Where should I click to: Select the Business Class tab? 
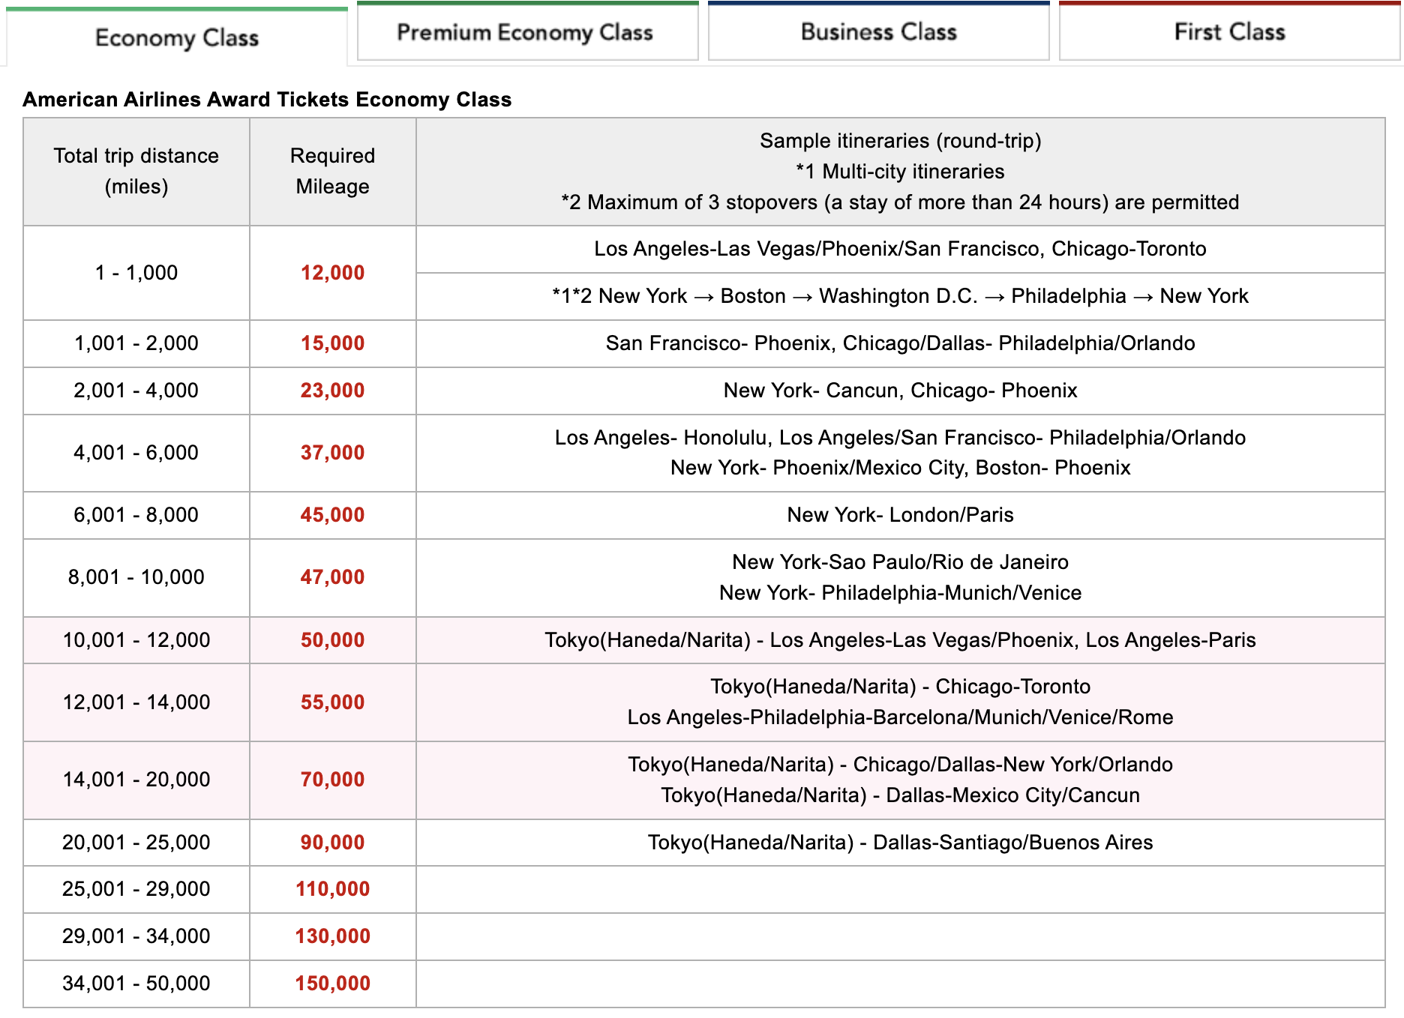pos(878,31)
